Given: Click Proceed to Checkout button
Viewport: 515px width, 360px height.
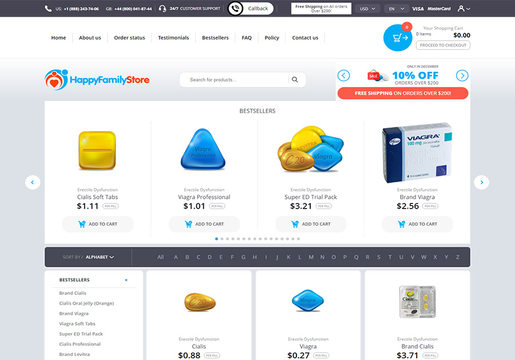Looking at the screenshot, I should click(x=443, y=45).
